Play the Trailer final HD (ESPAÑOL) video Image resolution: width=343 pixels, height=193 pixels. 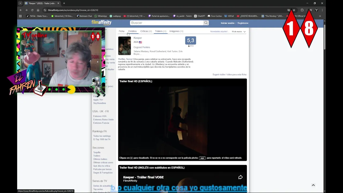point(182,120)
